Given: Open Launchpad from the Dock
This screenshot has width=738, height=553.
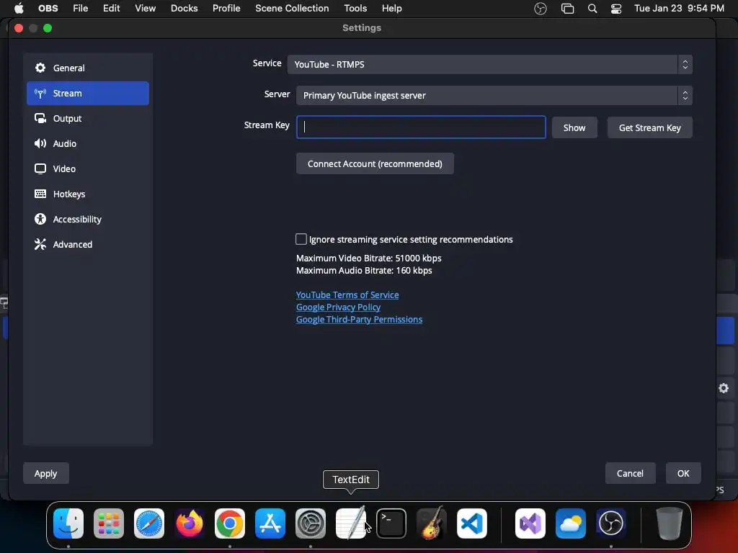Looking at the screenshot, I should (109, 523).
